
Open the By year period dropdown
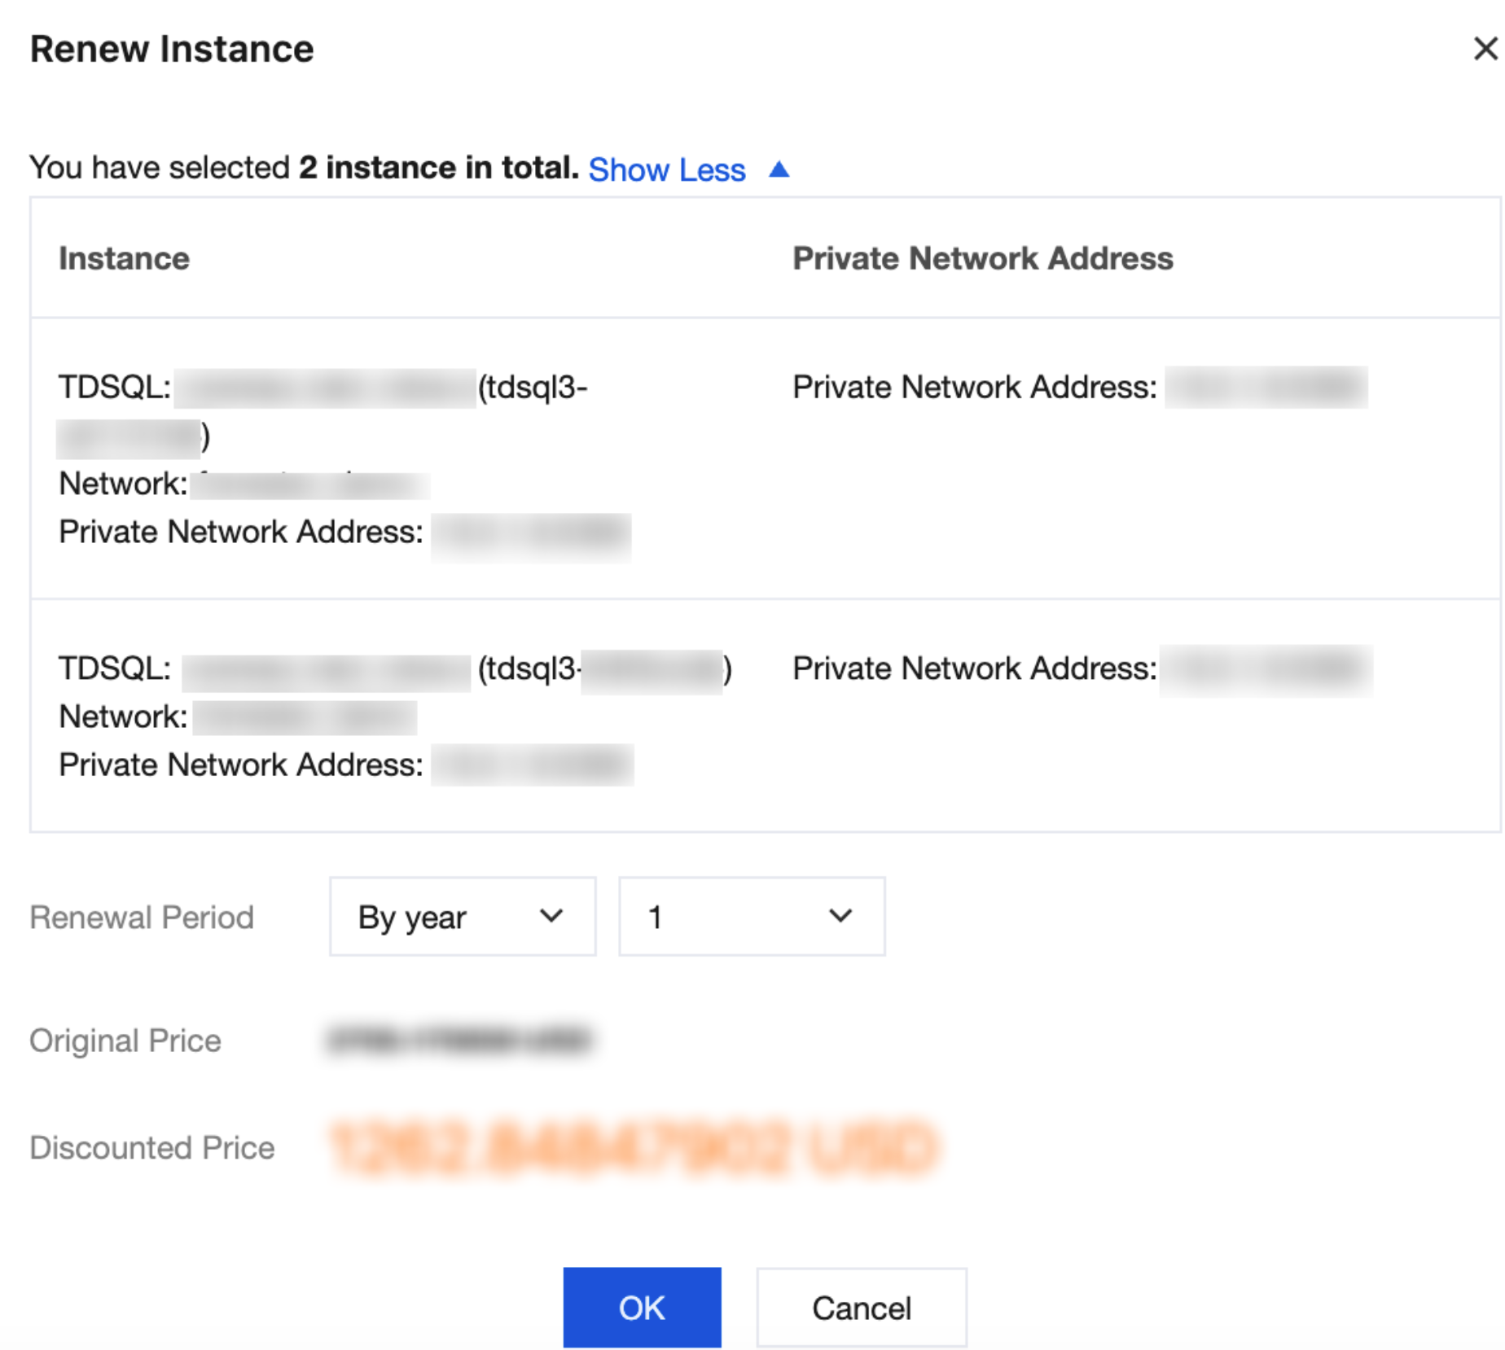pos(462,917)
